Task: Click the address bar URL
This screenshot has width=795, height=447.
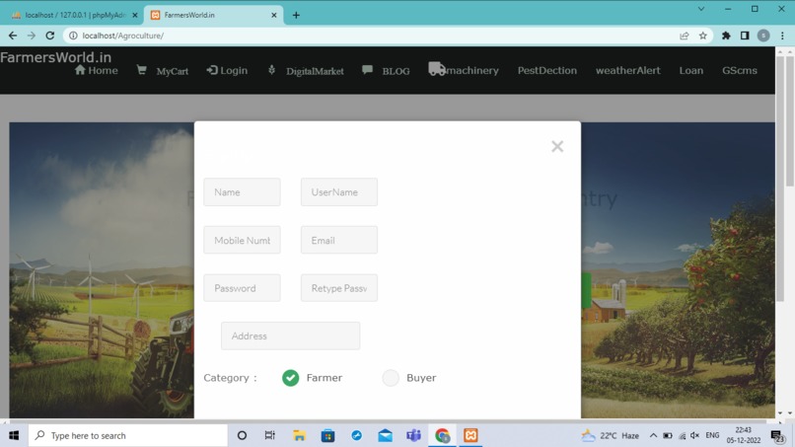Action: pyautogui.click(x=123, y=36)
